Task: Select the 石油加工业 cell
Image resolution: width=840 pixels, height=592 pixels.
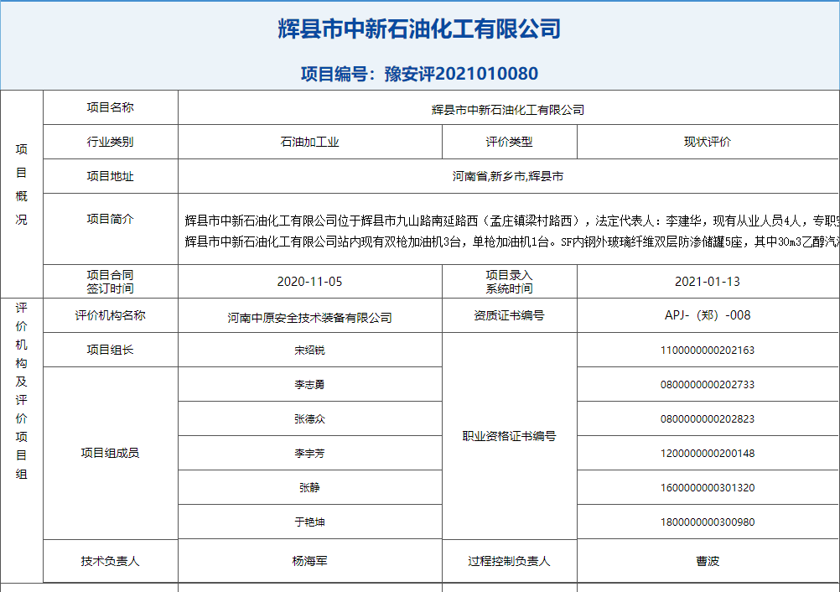Action: click(309, 142)
